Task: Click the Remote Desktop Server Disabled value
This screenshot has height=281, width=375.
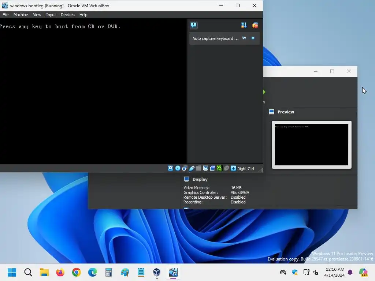Action: 238,197
